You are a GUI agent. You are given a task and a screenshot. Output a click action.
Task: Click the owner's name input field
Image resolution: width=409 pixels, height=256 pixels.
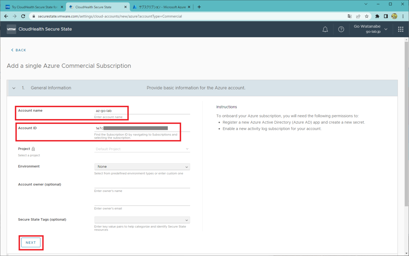142,184
